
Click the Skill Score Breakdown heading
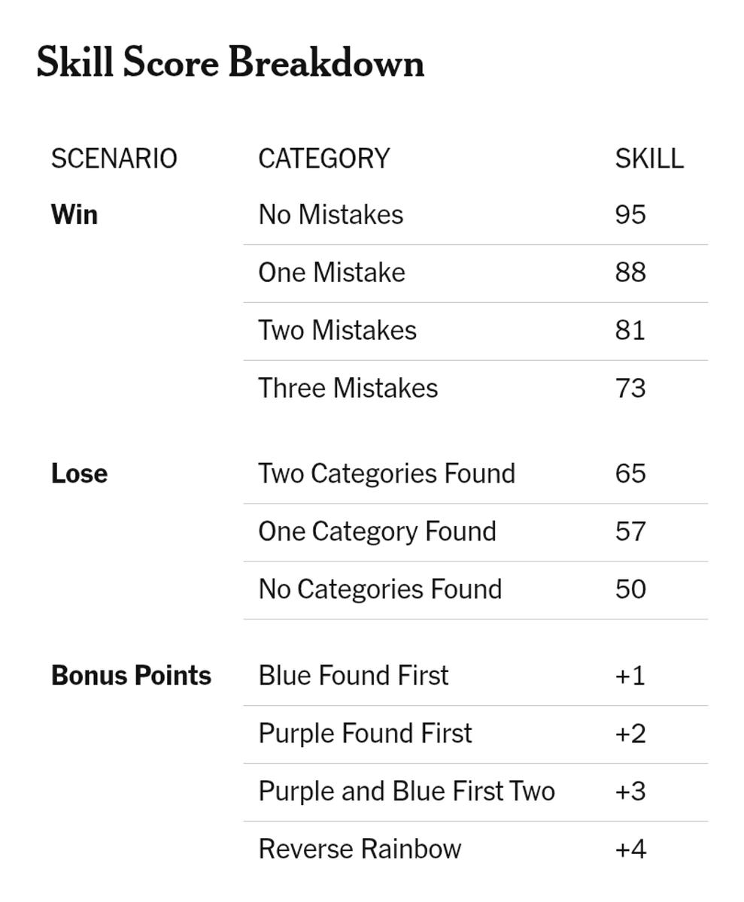(x=230, y=62)
